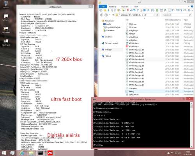
Task: Select the AtiFlash application file
Action: tap(131, 34)
